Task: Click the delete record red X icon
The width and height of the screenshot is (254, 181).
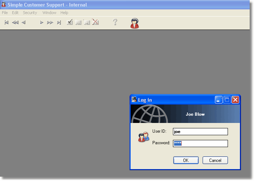Action: click(x=96, y=22)
